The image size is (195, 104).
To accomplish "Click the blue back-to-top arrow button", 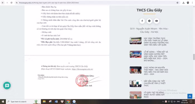I will pos(190,96).
